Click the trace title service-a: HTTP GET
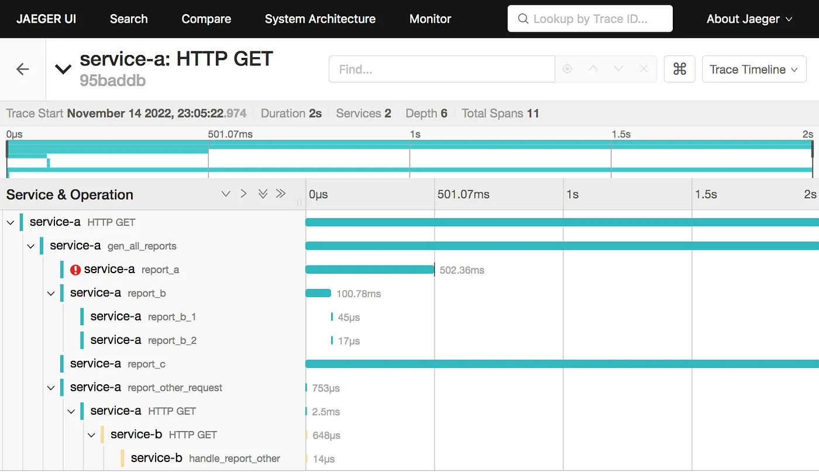Screen dimensions: 819x472 (177, 58)
